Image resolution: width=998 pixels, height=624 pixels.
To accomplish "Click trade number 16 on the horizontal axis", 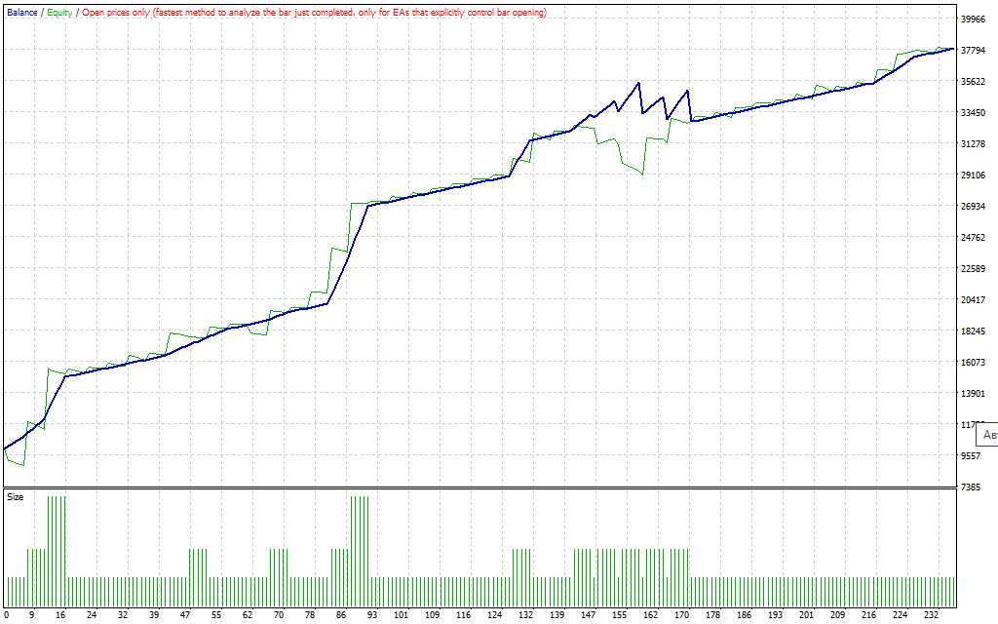I will 60,615.
